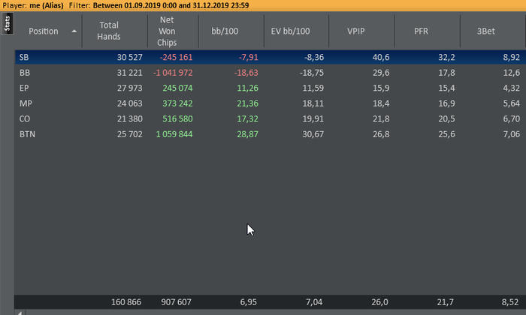Viewport: 526px width, 315px height.
Task: Click the Player: me (Alias) label
Action: pos(32,5)
